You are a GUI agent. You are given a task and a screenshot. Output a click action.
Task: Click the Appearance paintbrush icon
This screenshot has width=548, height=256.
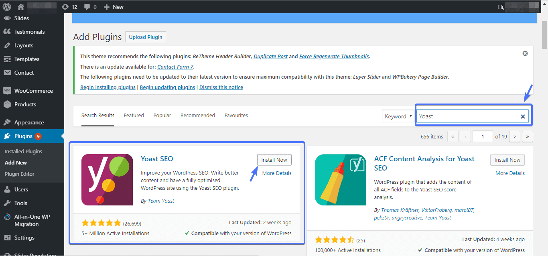pyautogui.click(x=7, y=122)
